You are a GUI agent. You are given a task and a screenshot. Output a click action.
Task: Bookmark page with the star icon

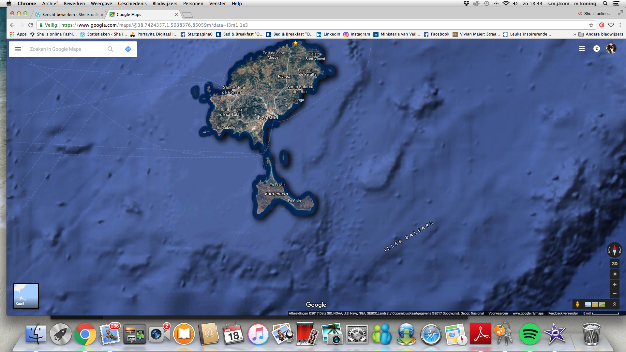click(x=591, y=25)
